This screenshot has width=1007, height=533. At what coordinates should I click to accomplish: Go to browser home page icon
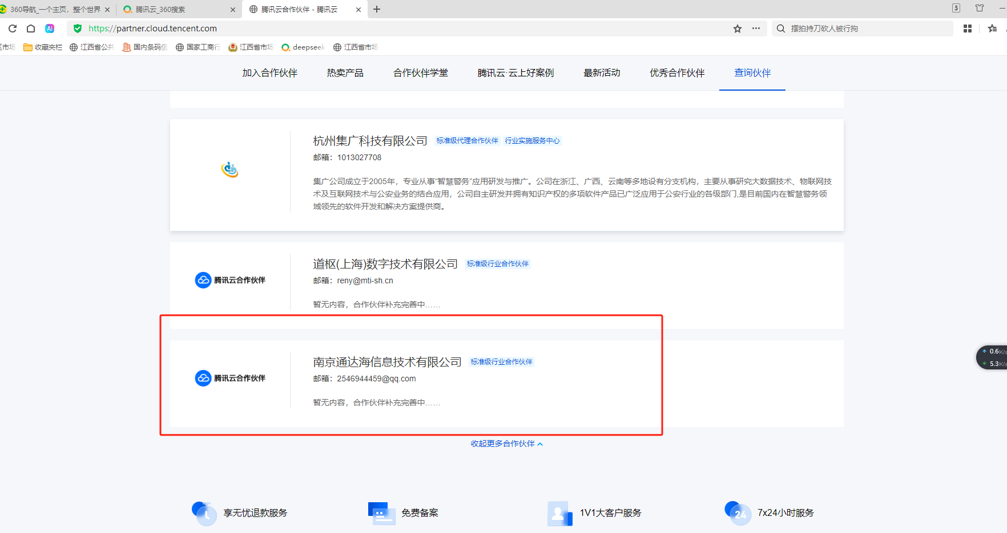point(31,29)
